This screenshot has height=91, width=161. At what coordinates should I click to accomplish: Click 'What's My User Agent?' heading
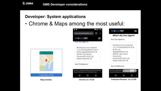pos(124,35)
